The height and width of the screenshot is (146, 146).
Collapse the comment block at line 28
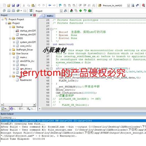[51, 29]
